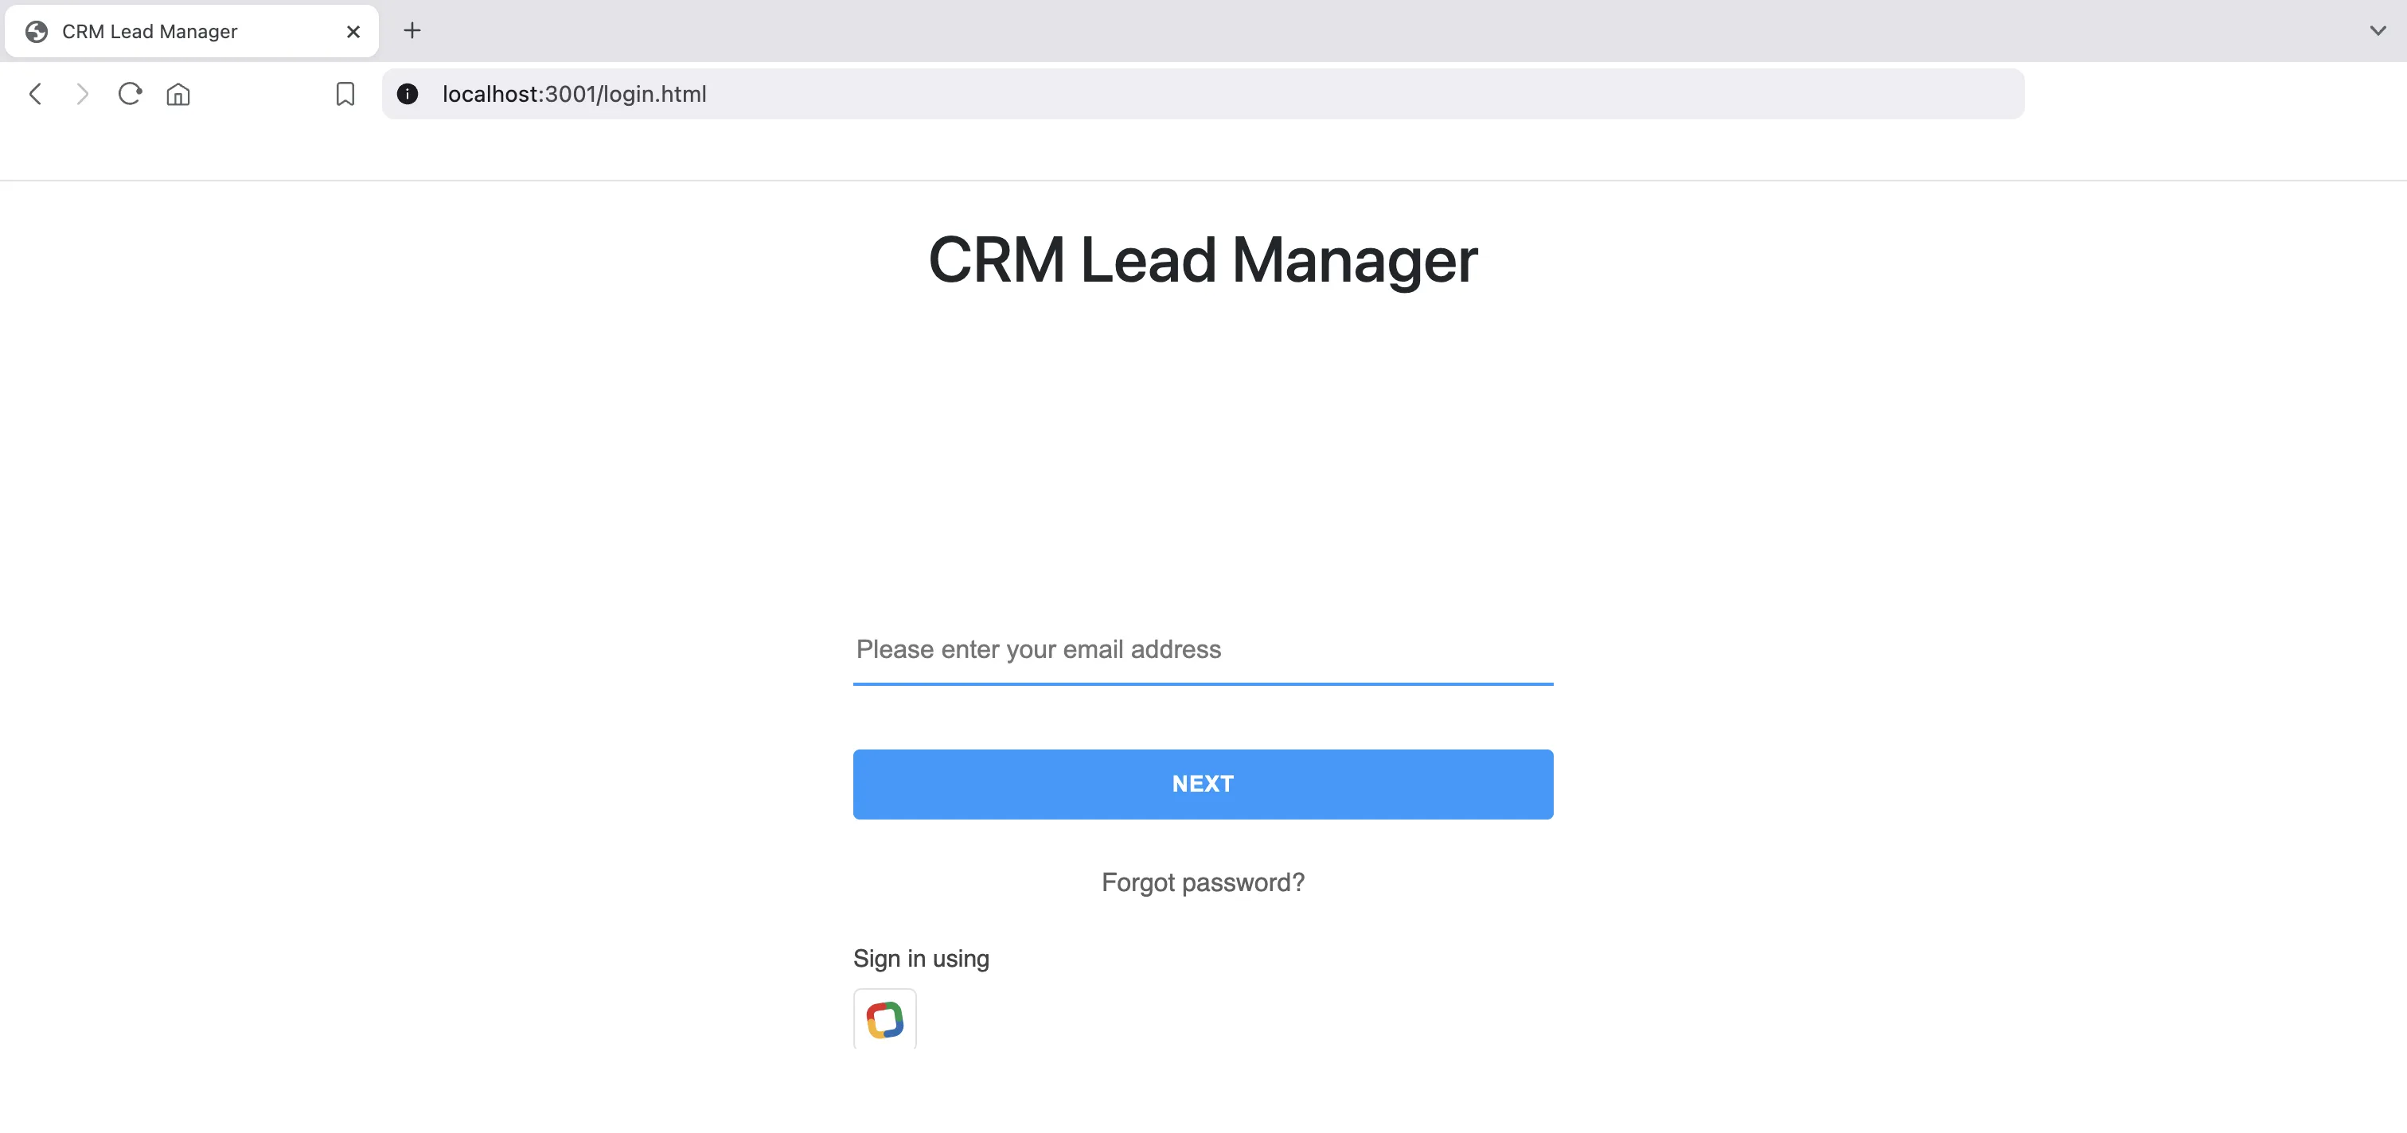This screenshot has height=1133, width=2407.
Task: Go back using the browser back arrow
Action: click(x=36, y=93)
